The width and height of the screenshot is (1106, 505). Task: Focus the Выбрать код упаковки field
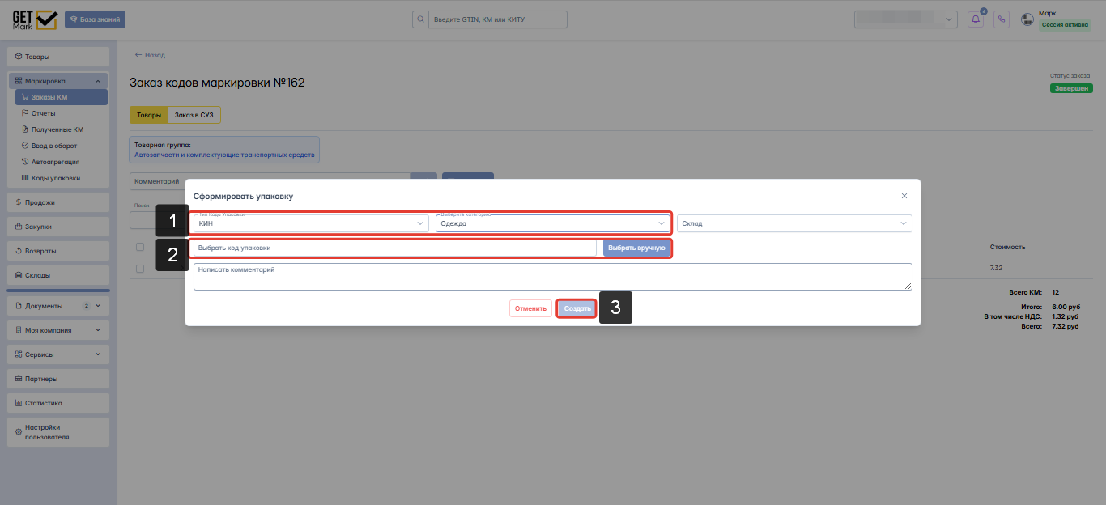[x=395, y=248]
